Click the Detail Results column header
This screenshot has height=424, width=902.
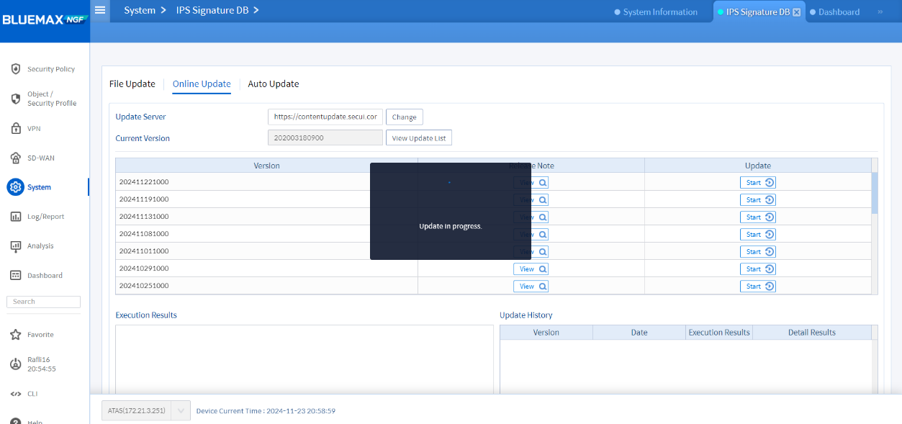click(x=812, y=333)
